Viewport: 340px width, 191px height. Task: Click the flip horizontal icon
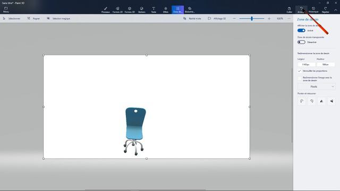pyautogui.click(x=321, y=101)
